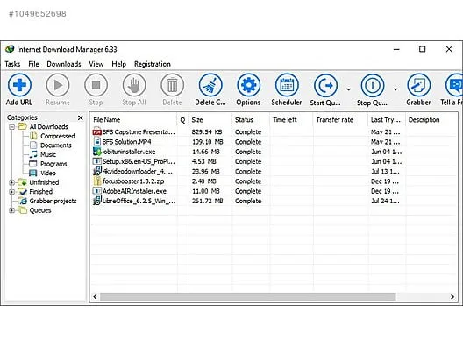Select Grabber projects in category tree

[53, 201]
